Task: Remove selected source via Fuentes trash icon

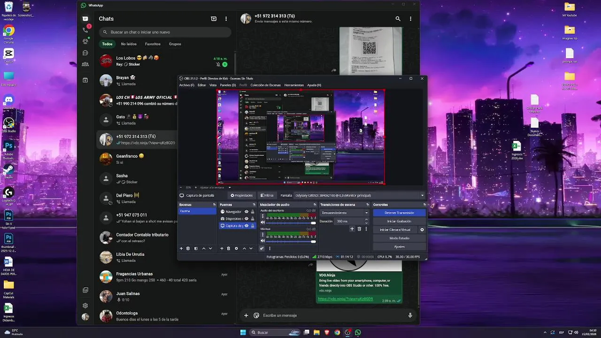Action: pos(229,248)
